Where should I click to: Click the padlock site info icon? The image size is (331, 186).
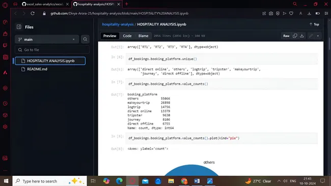pyautogui.click(x=44, y=13)
